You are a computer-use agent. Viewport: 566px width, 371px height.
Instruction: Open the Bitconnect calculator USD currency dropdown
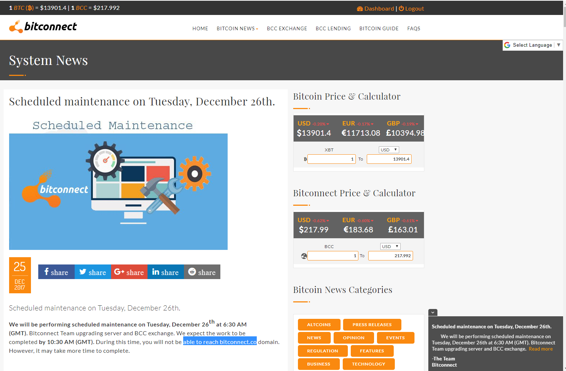pyautogui.click(x=390, y=247)
